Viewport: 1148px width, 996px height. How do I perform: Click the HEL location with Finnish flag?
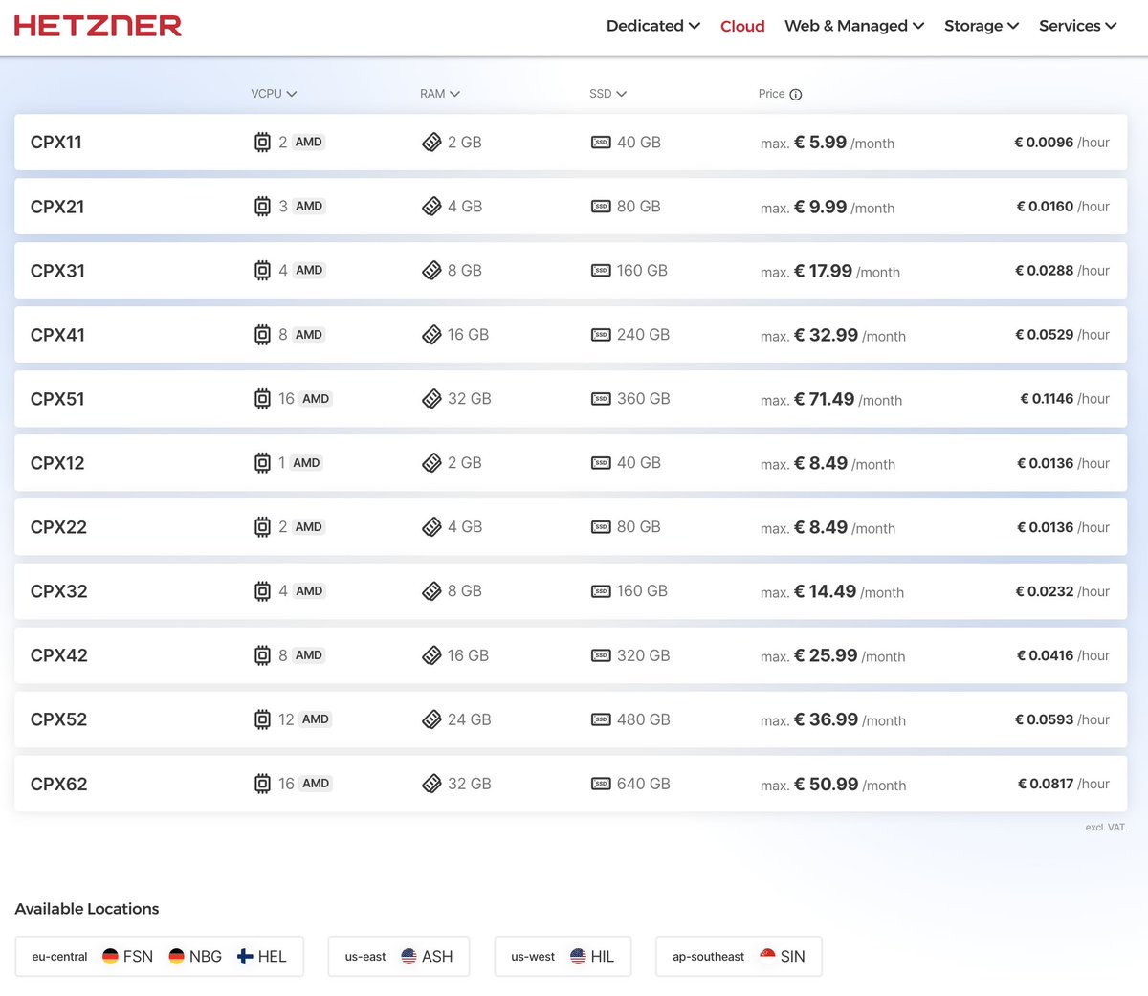(x=262, y=956)
